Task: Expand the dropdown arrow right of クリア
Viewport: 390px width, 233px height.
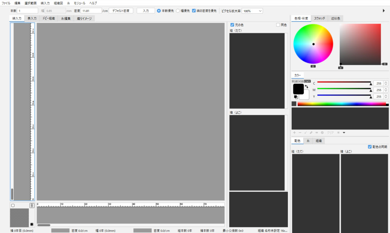Action: tap(344, 133)
